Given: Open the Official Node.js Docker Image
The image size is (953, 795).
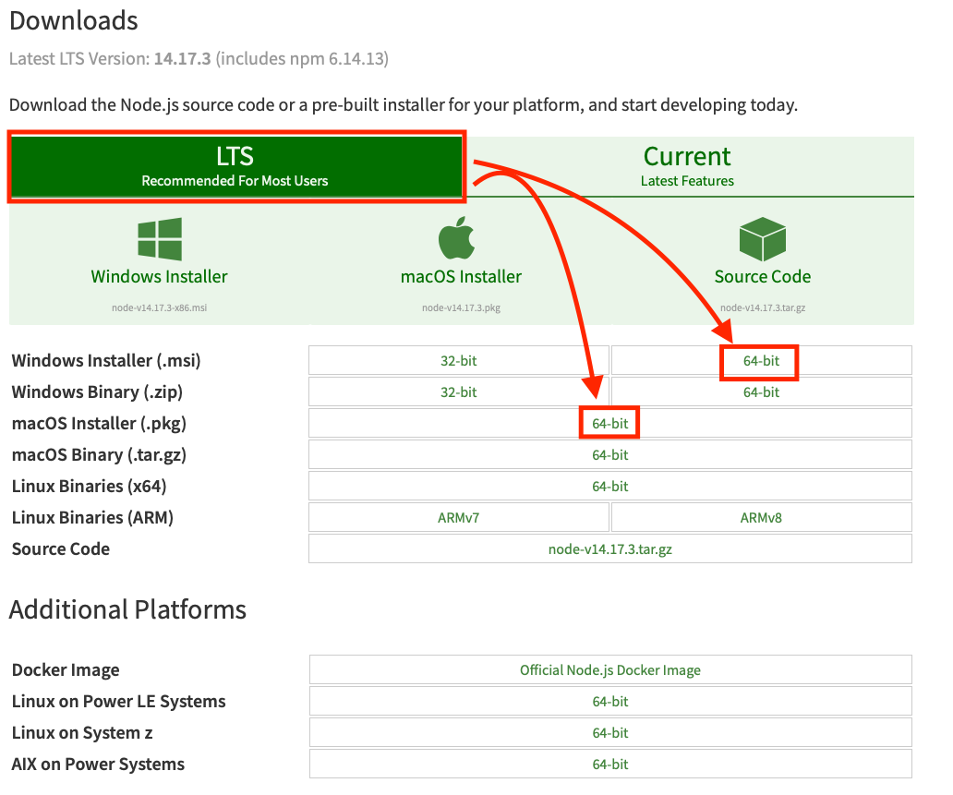Looking at the screenshot, I should pyautogui.click(x=609, y=669).
